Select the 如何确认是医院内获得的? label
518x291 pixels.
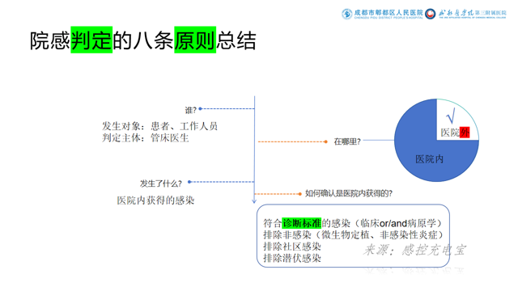pyautogui.click(x=349, y=193)
